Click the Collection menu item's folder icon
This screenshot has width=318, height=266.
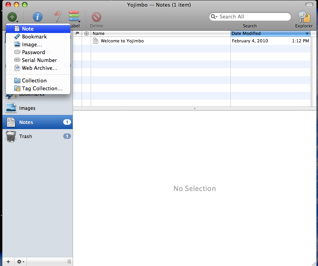click(17, 80)
